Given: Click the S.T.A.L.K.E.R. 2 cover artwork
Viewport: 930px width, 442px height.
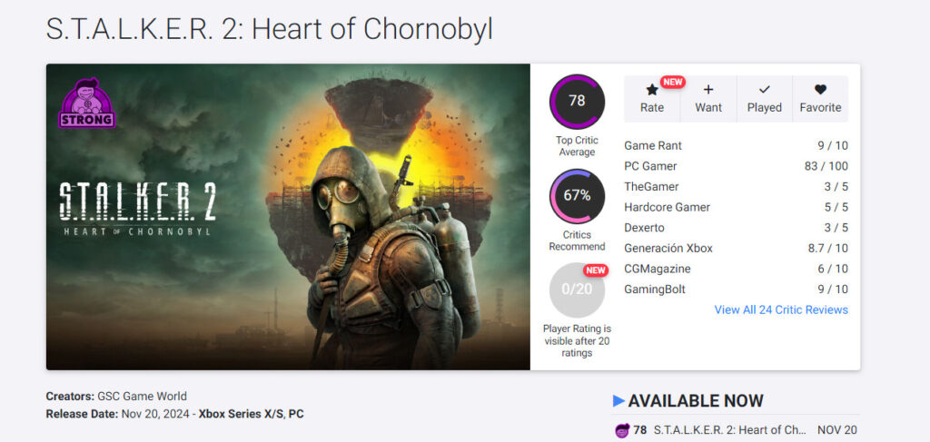Looking at the screenshot, I should pos(288,217).
